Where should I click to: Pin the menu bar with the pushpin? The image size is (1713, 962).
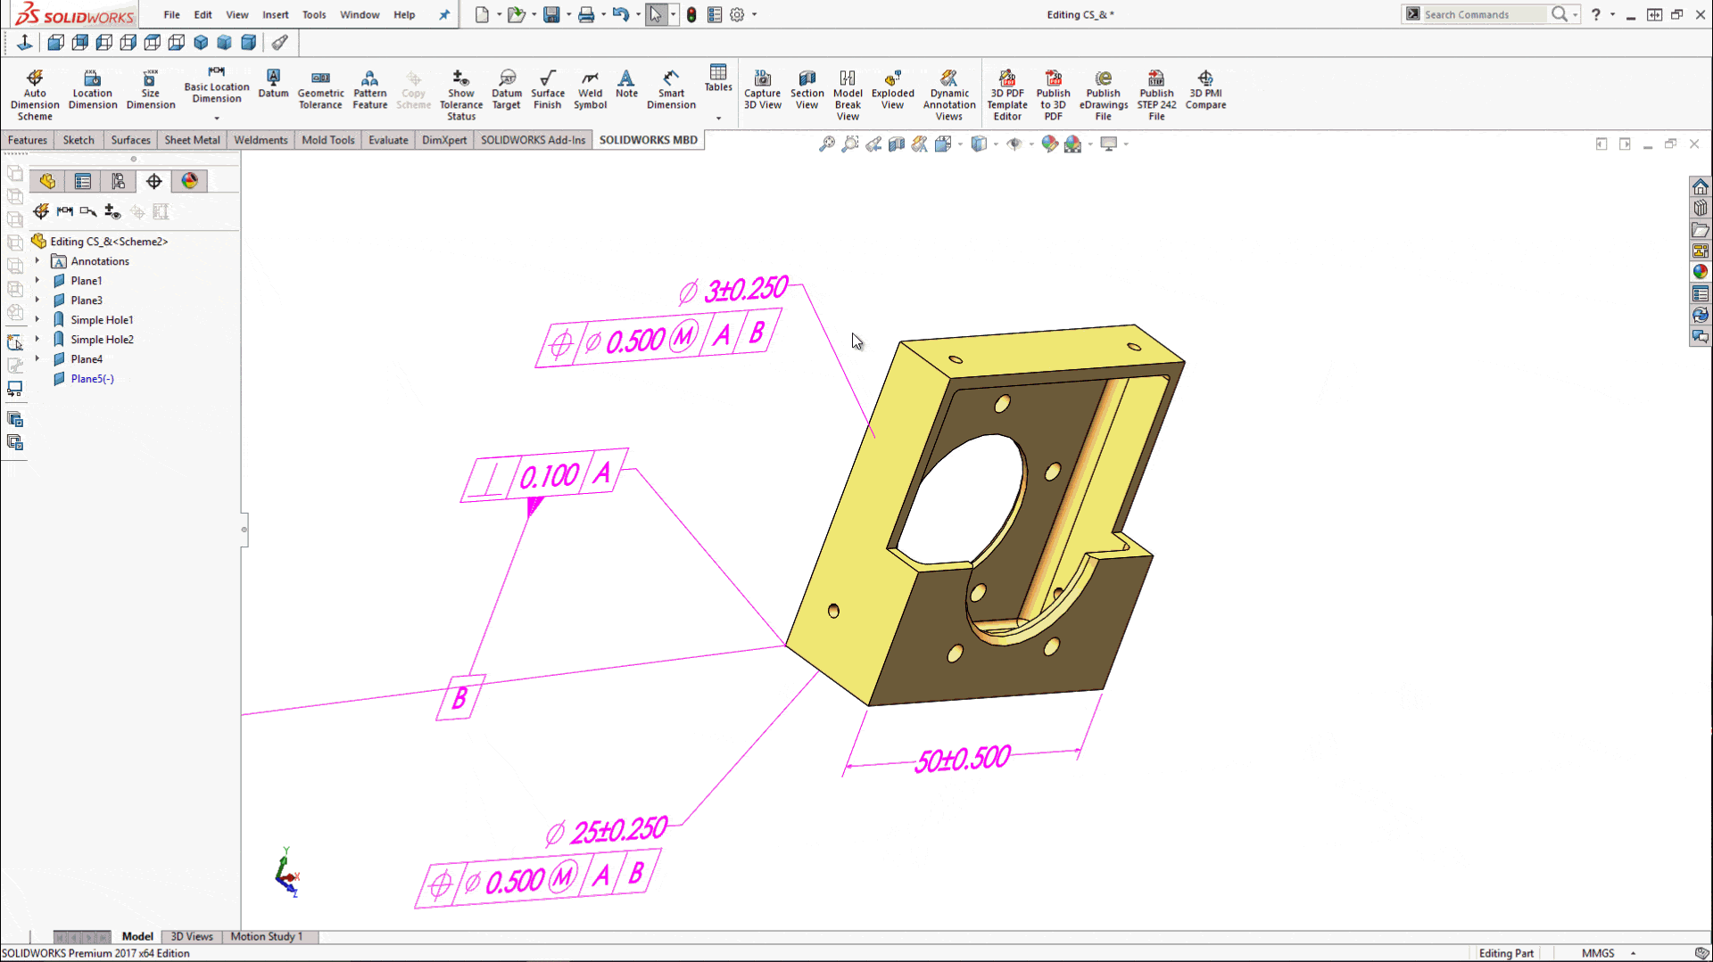click(444, 14)
